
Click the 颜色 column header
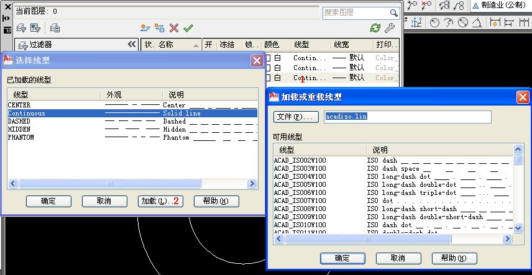coord(277,45)
